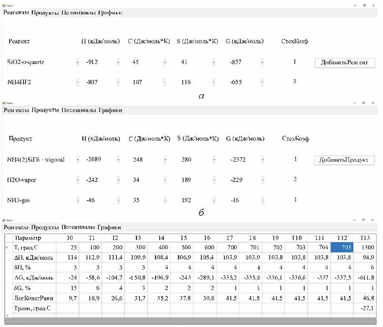383x327 pixels.
Task: Select Потенциалы menu in the middle window
Action: (x=79, y=110)
